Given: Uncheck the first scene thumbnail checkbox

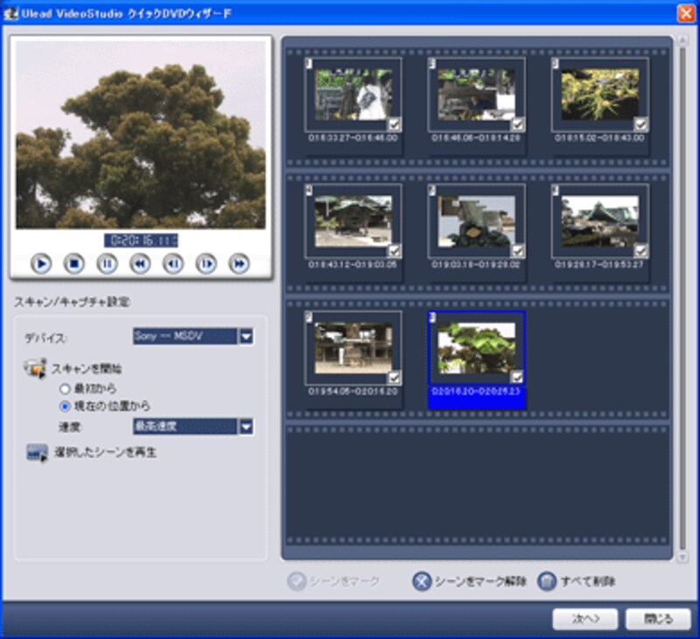Looking at the screenshot, I should [394, 124].
